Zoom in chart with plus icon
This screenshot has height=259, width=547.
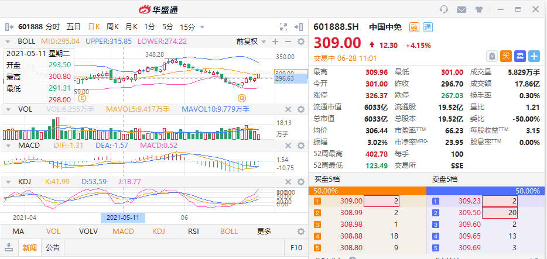tap(275, 42)
